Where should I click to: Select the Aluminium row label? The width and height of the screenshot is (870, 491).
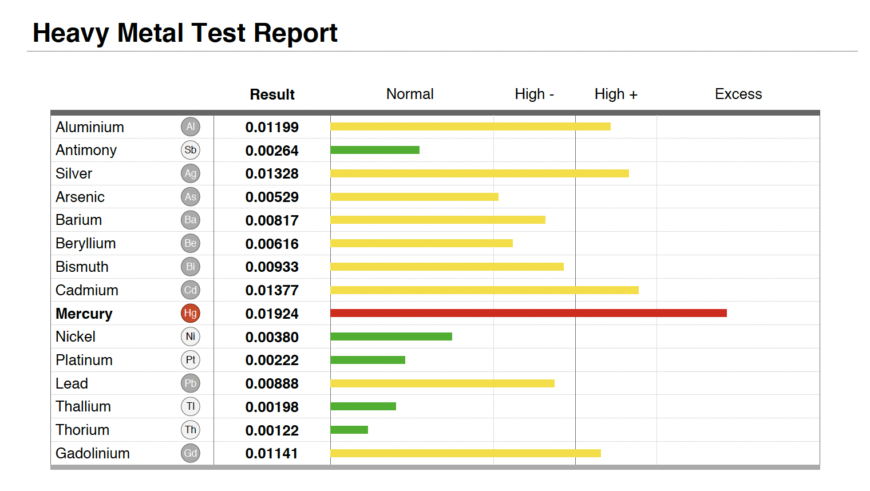90,127
